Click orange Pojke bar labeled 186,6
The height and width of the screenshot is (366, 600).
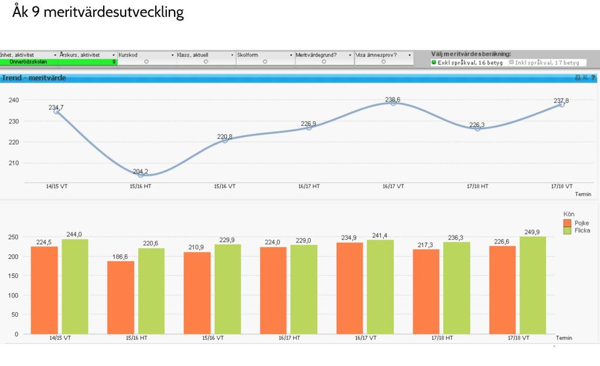(x=121, y=297)
